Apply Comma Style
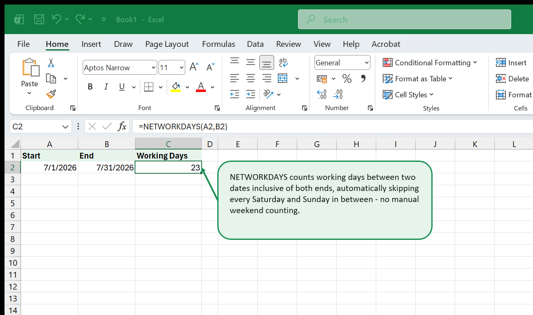 point(363,78)
